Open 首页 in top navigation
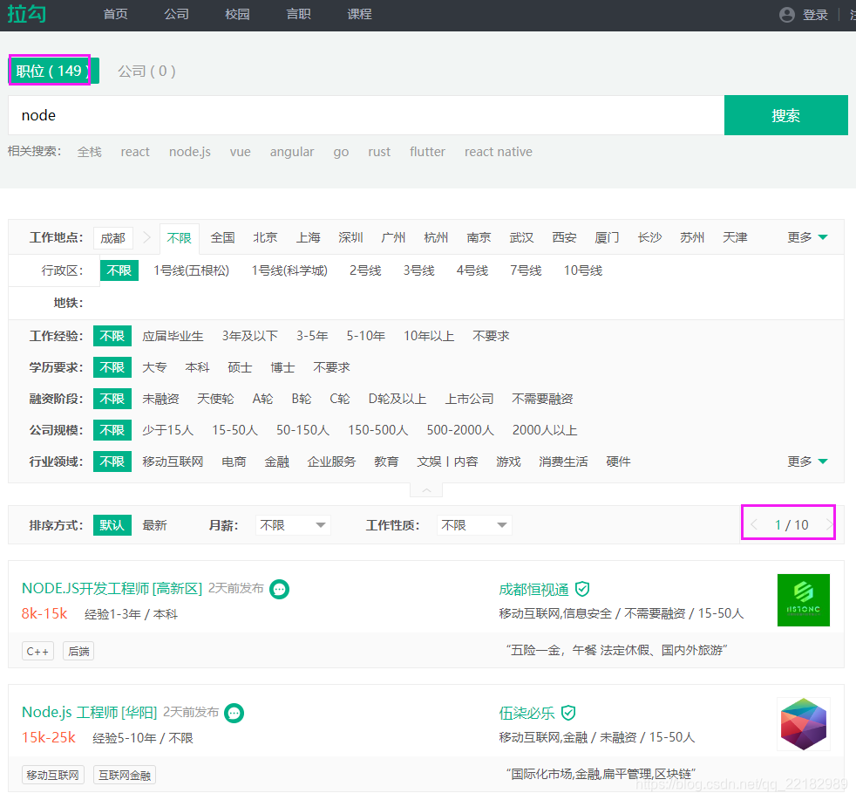 click(115, 14)
